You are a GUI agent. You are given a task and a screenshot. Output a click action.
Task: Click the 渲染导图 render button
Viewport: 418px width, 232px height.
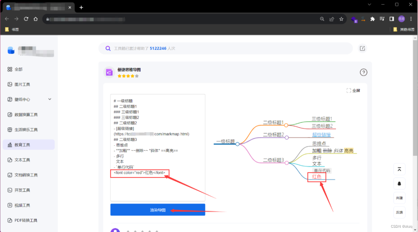(x=158, y=210)
